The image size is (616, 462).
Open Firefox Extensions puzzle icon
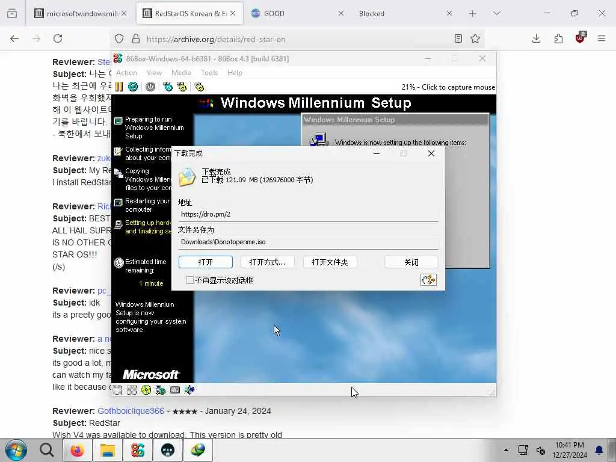(x=558, y=38)
